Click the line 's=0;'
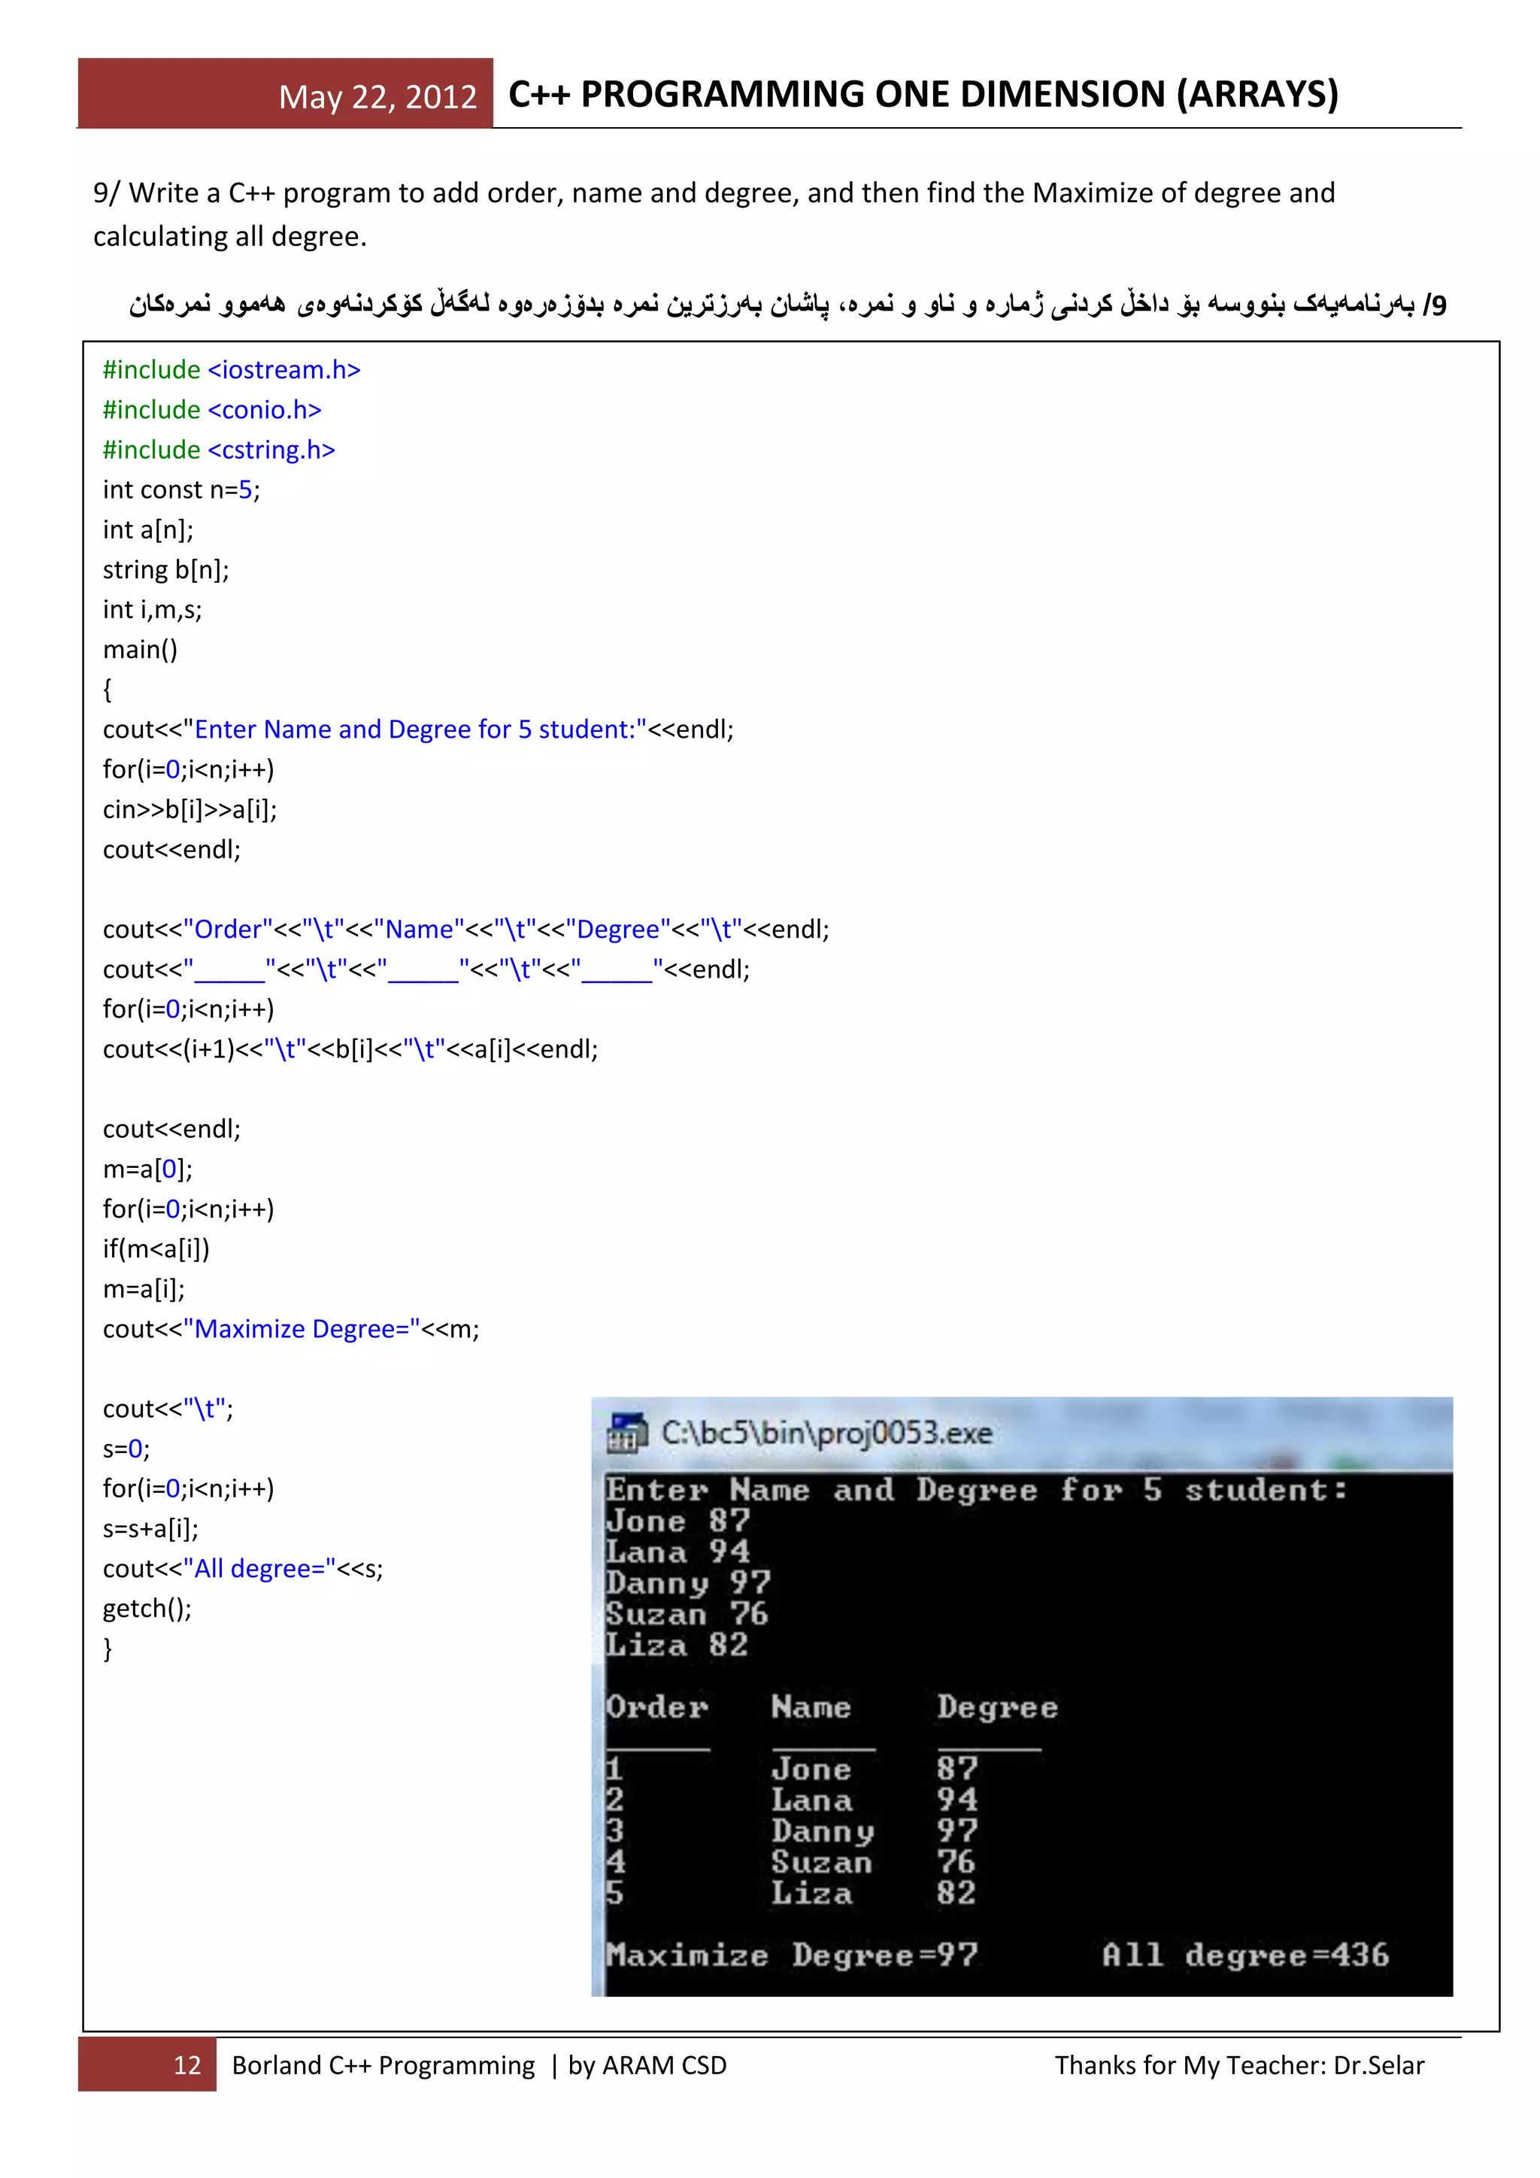 click(126, 1448)
